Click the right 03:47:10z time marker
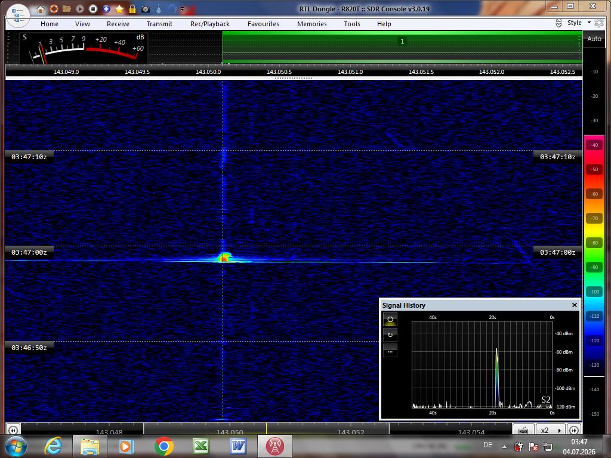611x458 pixels. coord(558,157)
